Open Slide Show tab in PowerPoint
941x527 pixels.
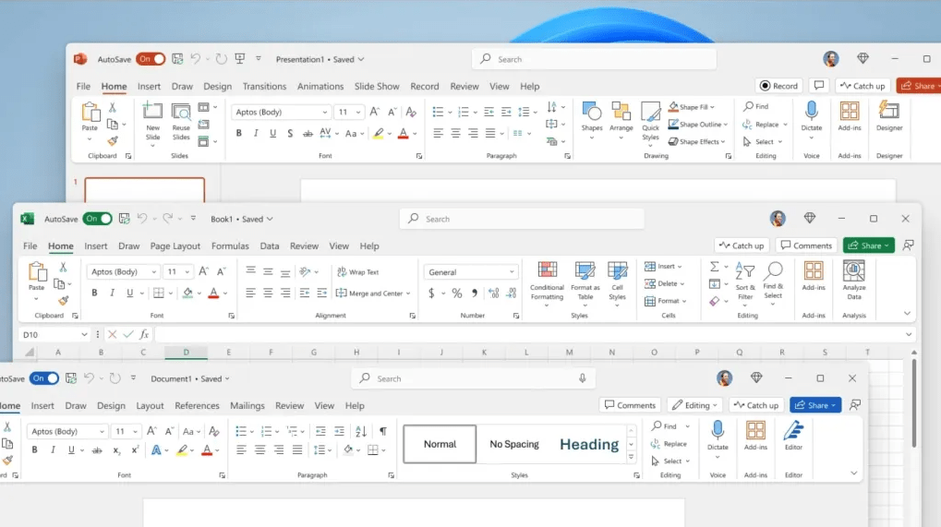(376, 87)
